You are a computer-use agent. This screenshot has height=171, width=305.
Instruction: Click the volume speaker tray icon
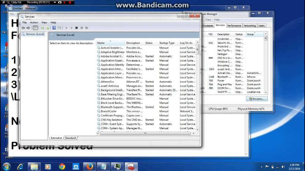click(283, 167)
